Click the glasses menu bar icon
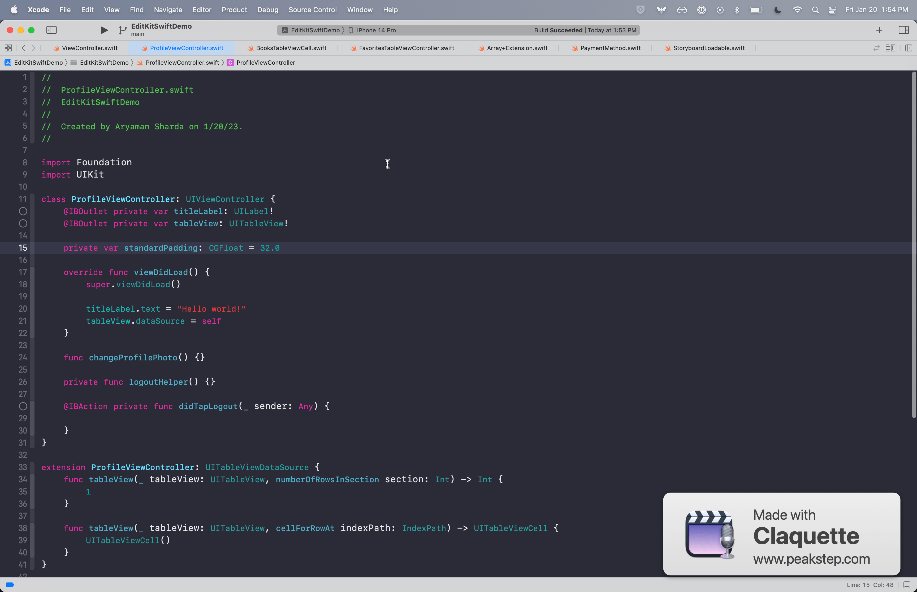The height and width of the screenshot is (592, 917). point(681,10)
